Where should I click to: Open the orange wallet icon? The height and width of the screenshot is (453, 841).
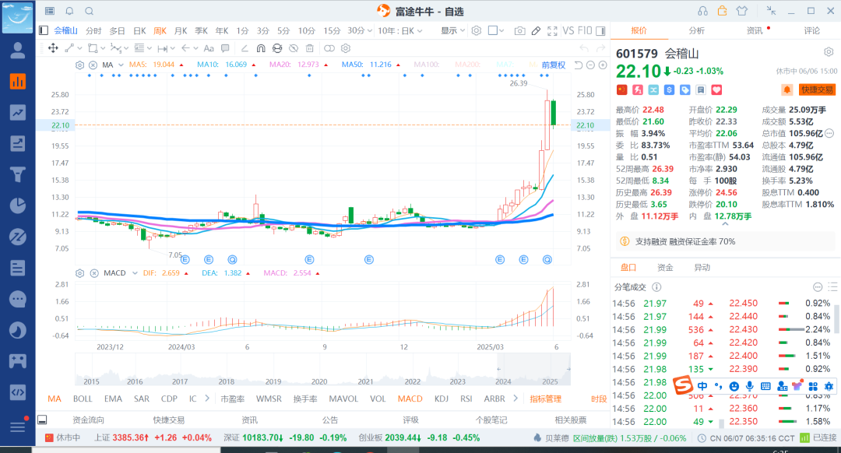pyautogui.click(x=723, y=11)
